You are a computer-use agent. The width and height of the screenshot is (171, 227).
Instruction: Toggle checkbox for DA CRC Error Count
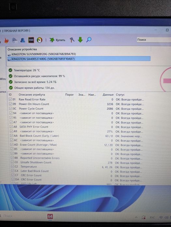pyautogui.click(x=13, y=179)
